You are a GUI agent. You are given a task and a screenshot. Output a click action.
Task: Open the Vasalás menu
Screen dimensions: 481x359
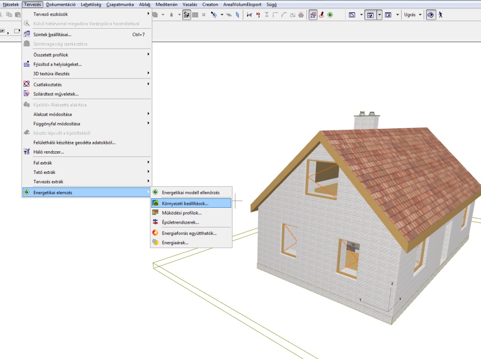190,5
